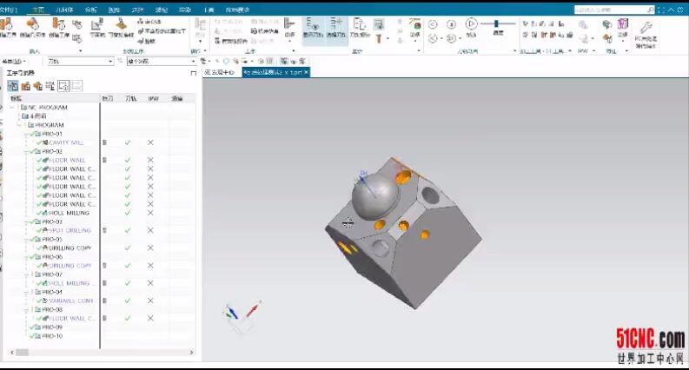Toggle IPW mark for SPOT DRILLING row
The width and height of the screenshot is (689, 370).
(x=150, y=230)
